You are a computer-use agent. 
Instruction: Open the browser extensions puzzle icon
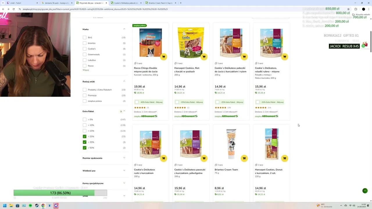[x=356, y=9]
